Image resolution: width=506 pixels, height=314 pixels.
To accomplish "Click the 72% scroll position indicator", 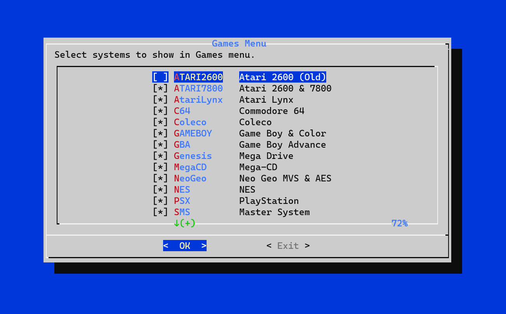I will click(x=400, y=223).
